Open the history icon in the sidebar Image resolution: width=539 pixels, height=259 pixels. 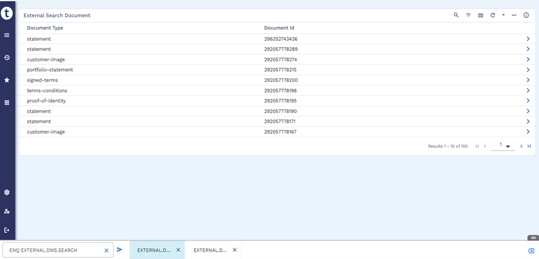(7, 58)
